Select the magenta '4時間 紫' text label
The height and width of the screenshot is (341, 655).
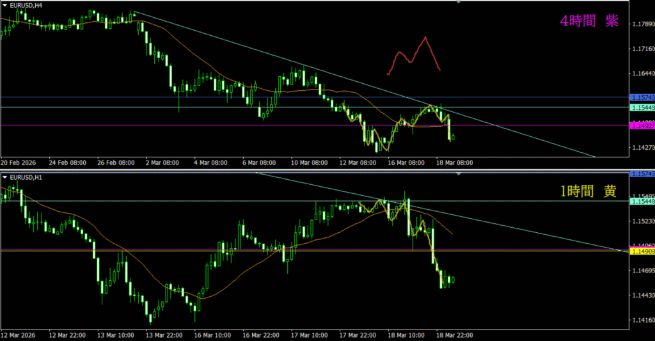point(588,21)
